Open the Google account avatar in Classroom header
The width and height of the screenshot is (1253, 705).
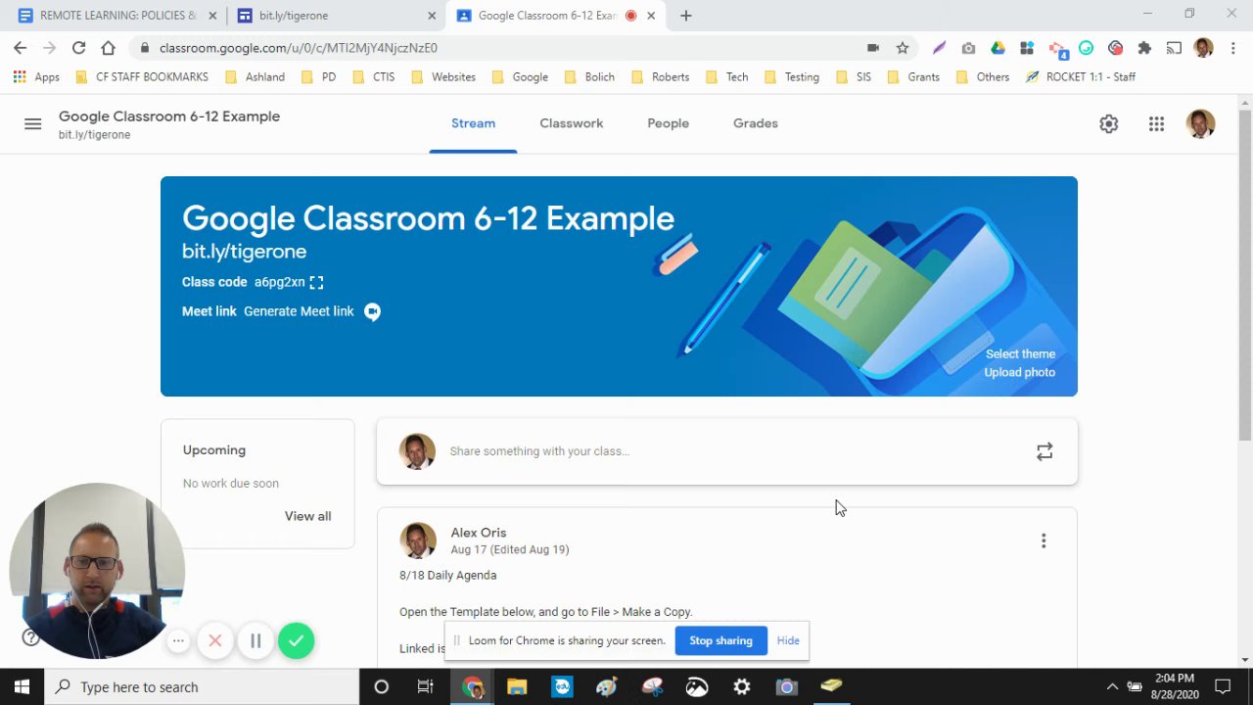pyautogui.click(x=1200, y=123)
